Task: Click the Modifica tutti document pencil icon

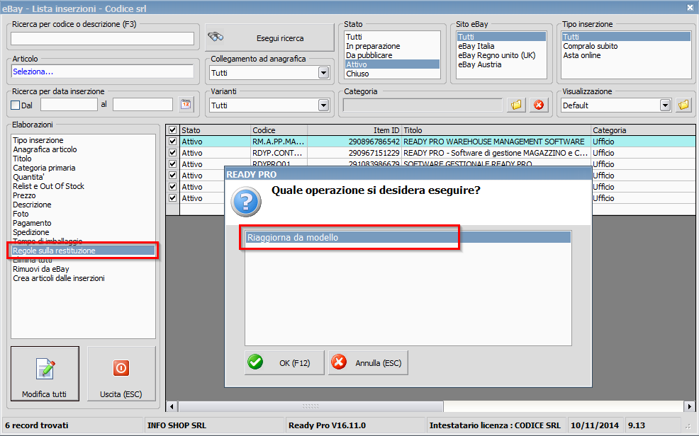Action: [45, 369]
